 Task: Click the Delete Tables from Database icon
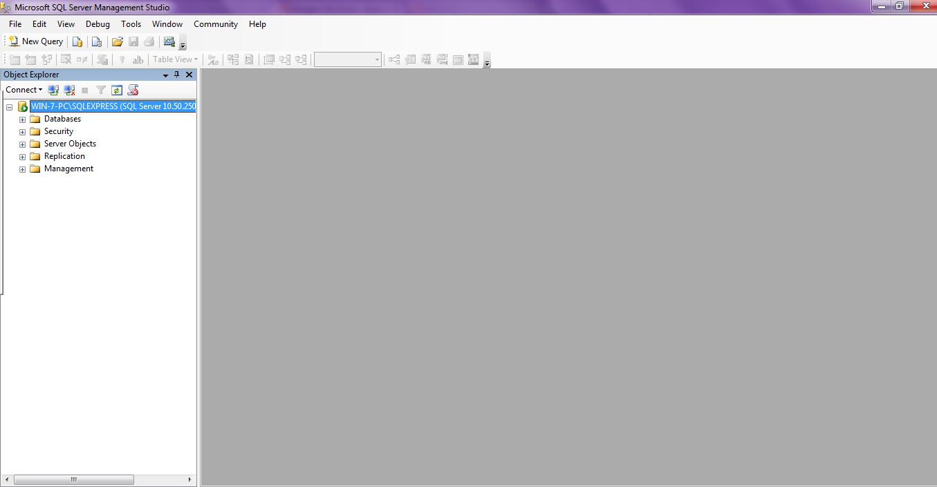pos(66,59)
